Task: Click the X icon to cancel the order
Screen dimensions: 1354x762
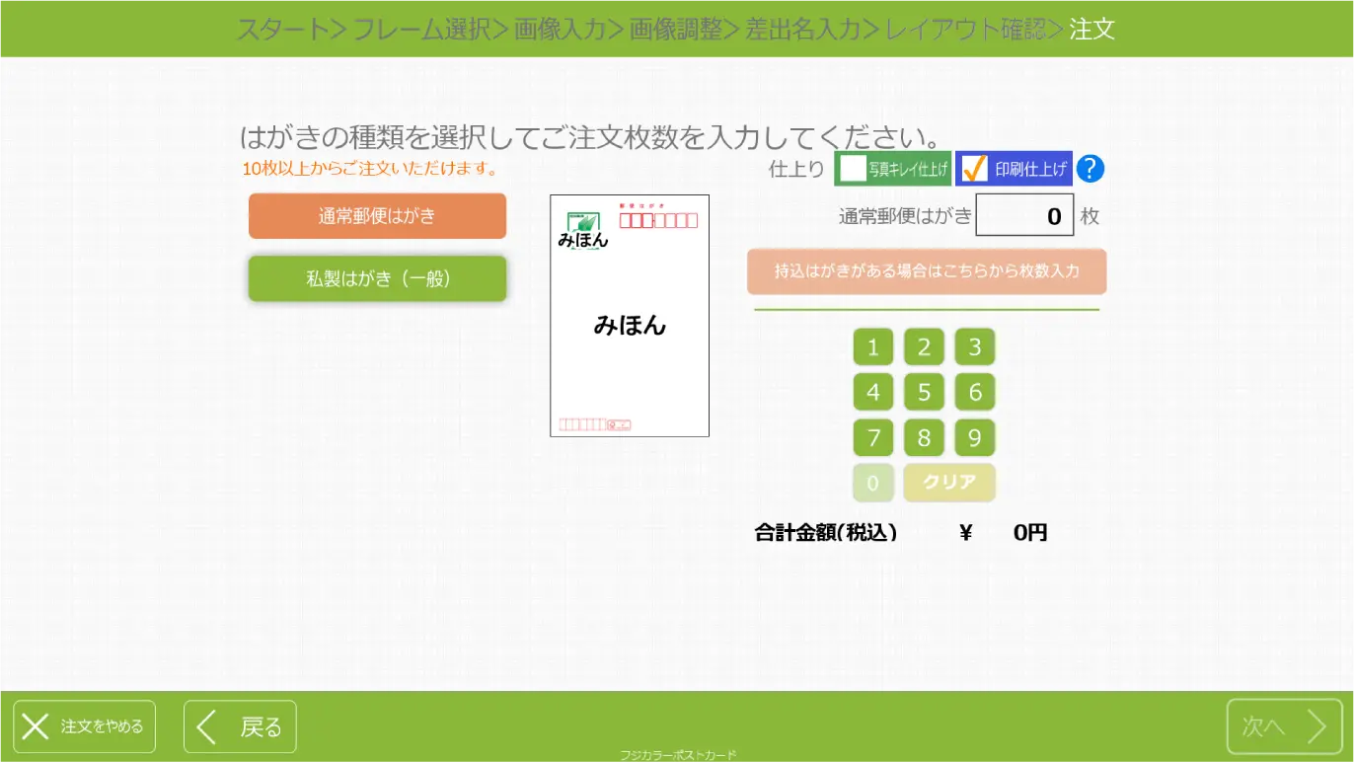Action: coord(37,726)
